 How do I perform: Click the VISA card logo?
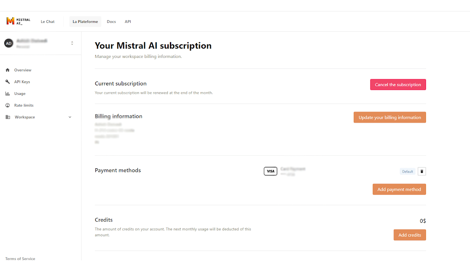point(271,171)
